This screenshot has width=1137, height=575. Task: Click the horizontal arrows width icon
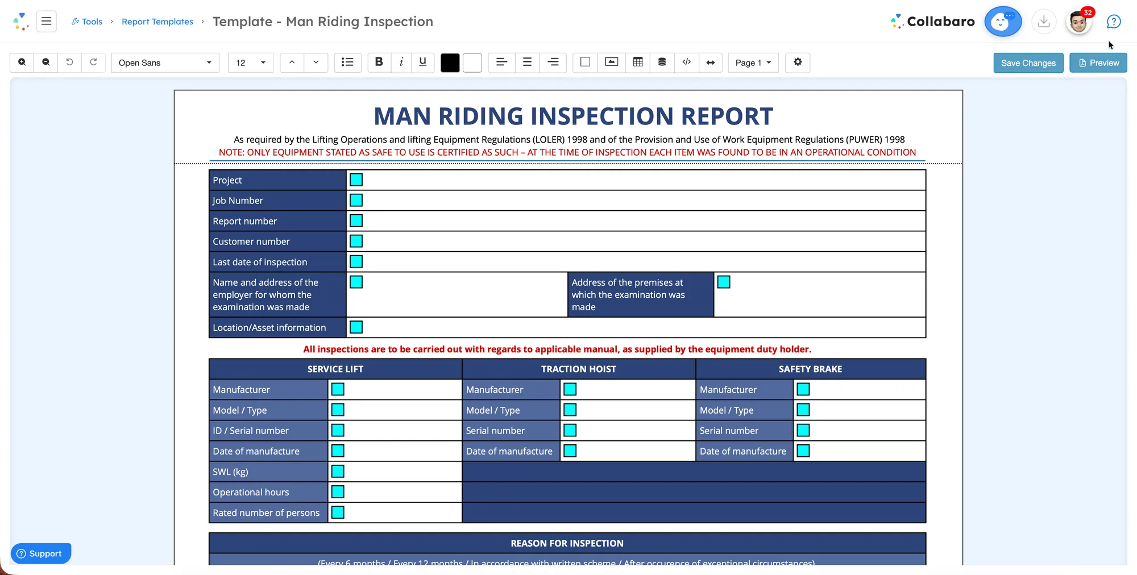pyautogui.click(x=711, y=63)
